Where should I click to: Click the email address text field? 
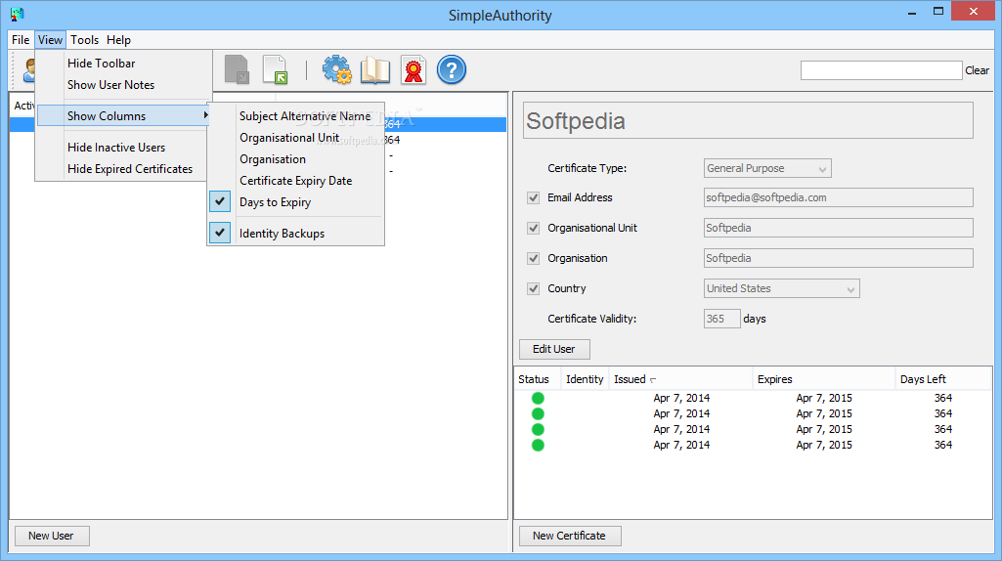coord(839,197)
